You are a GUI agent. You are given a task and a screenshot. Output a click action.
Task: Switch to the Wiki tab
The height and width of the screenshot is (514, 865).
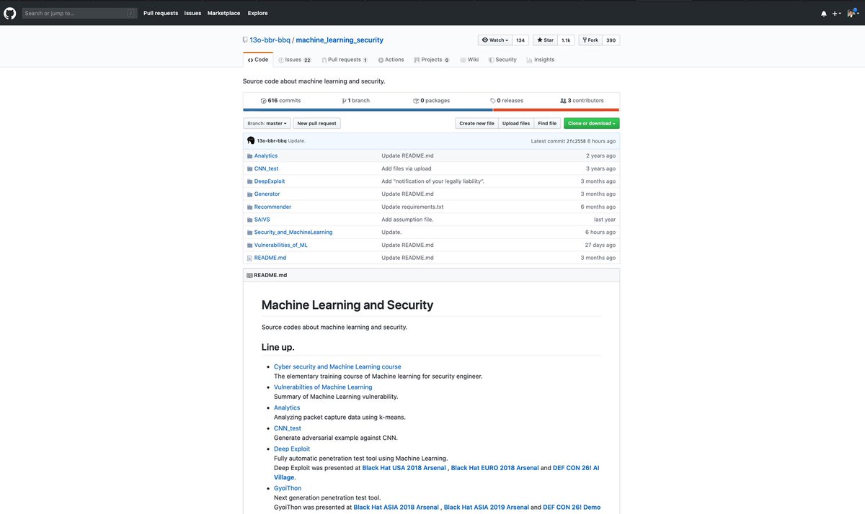point(469,60)
